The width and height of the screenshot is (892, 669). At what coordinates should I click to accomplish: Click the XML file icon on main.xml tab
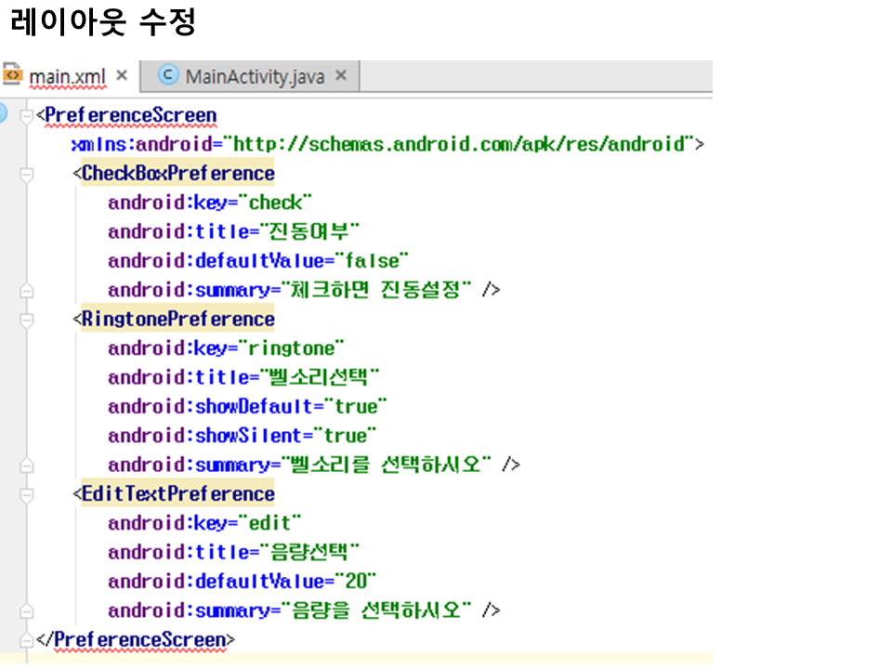(x=13, y=75)
